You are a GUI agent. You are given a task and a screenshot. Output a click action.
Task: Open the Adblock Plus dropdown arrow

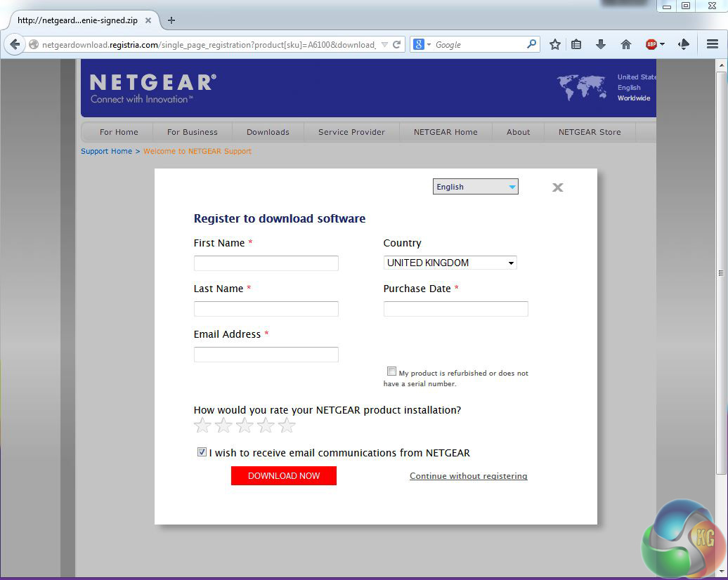coord(663,44)
